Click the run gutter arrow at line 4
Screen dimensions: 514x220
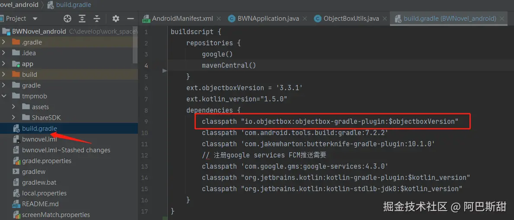point(165,70)
